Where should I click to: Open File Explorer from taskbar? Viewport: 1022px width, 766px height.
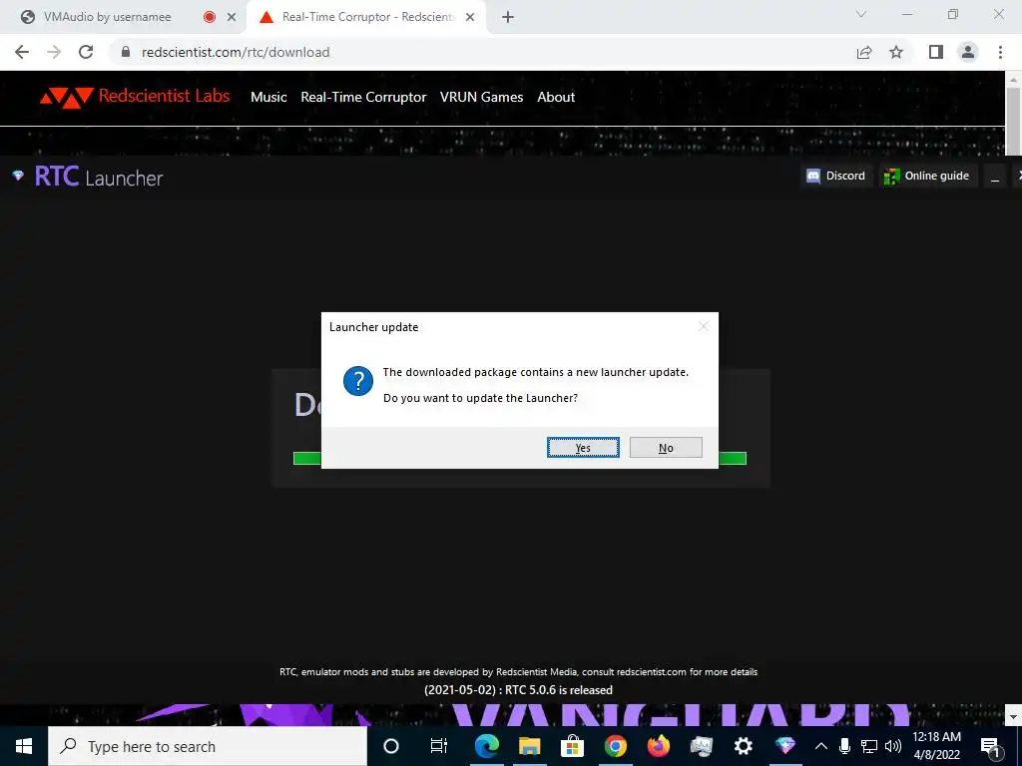click(529, 746)
